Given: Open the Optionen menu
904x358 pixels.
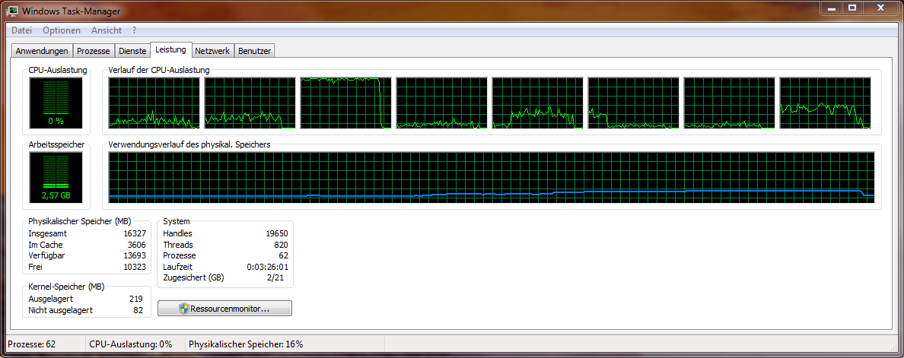Looking at the screenshot, I should coord(62,30).
